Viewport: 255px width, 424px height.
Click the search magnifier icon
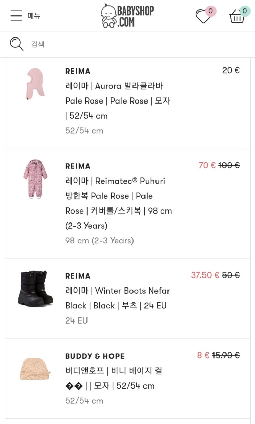click(x=16, y=44)
